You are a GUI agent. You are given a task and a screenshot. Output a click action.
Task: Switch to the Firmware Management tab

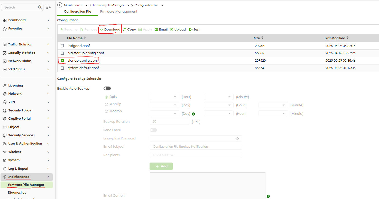(118, 12)
